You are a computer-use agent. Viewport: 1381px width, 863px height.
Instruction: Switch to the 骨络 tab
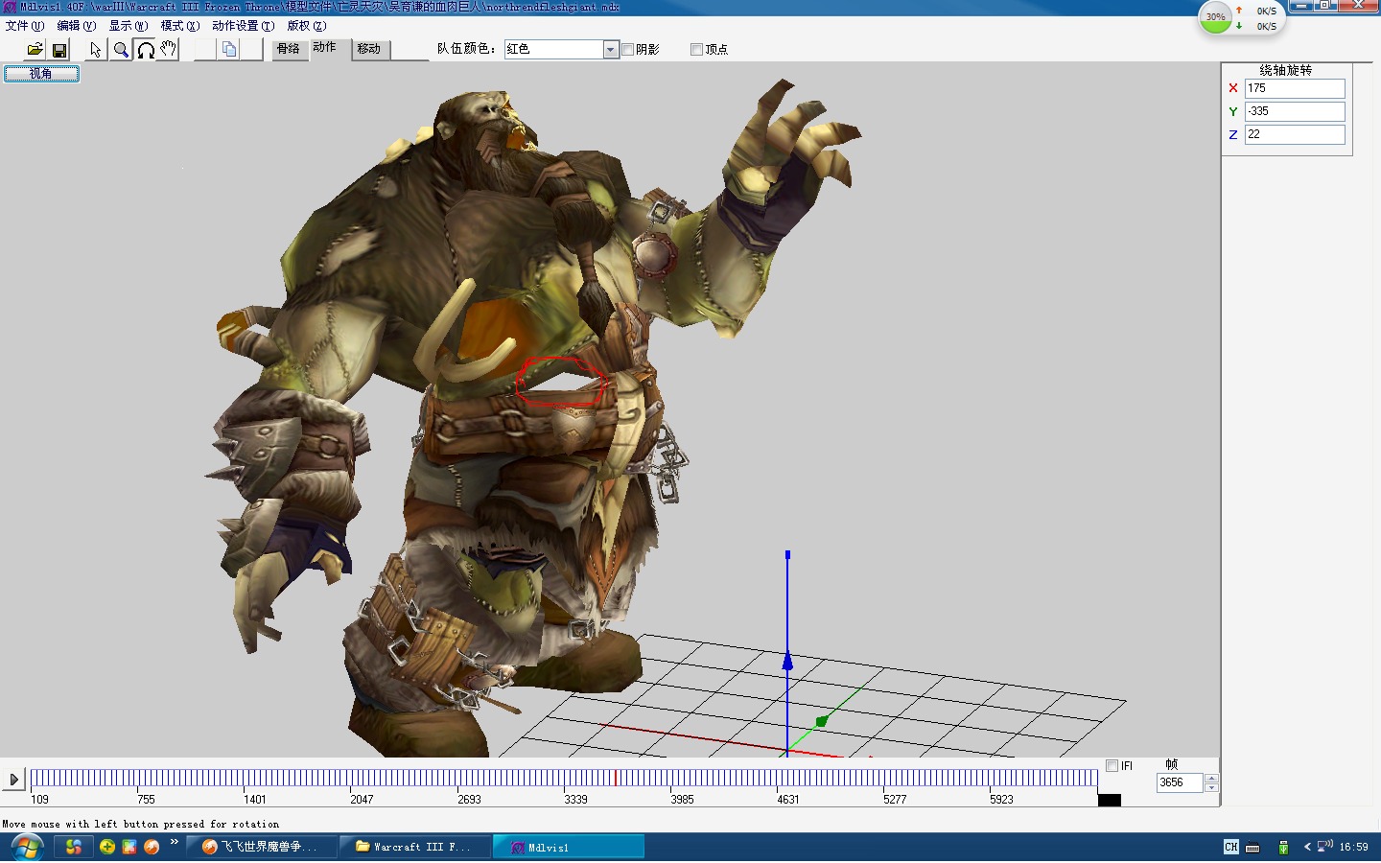[289, 49]
